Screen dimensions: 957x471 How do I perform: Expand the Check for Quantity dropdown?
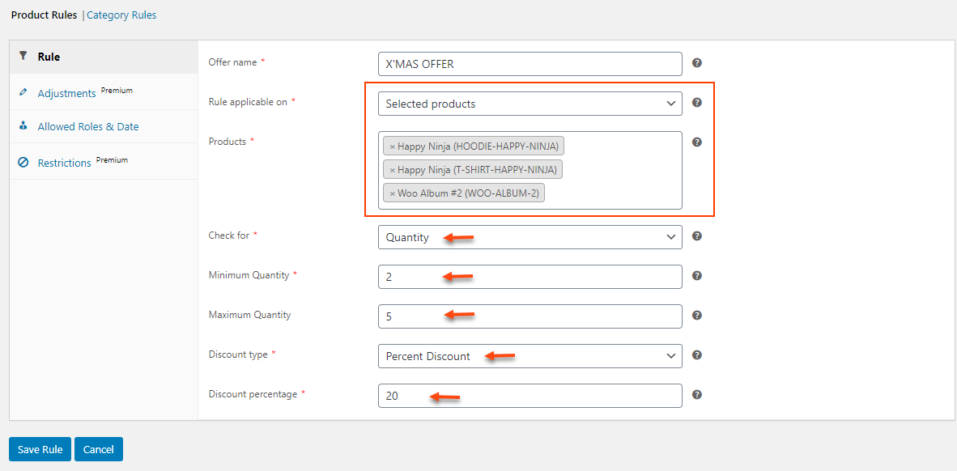530,237
